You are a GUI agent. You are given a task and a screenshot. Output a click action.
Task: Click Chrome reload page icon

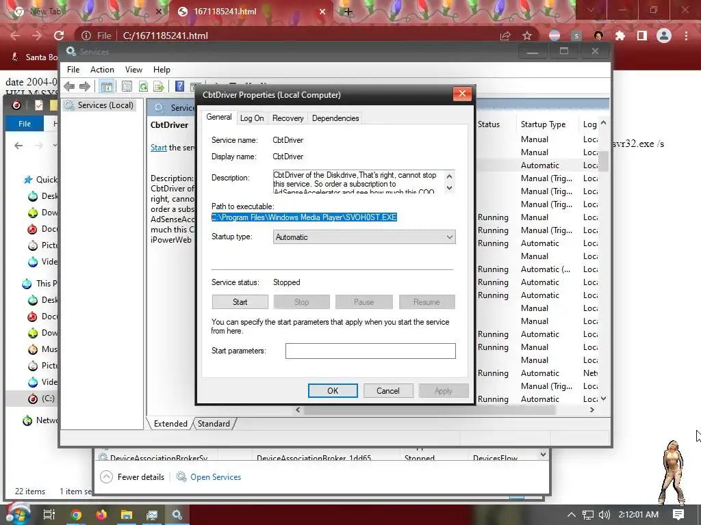pyautogui.click(x=59, y=36)
